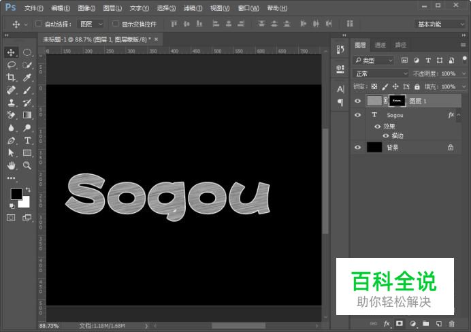Select the History Brush tool
Screen dimensions: 471x332
(27, 103)
